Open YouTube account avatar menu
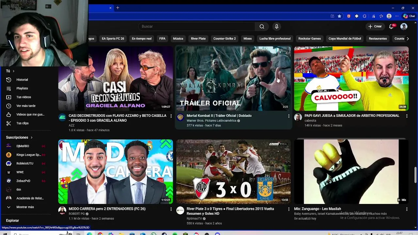Screen dimensions: 418x235 pyautogui.click(x=404, y=26)
